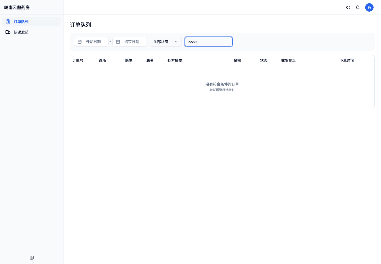Go to 订单队列 in the sidebar
Screen dimensions: 381x264
tap(31, 22)
